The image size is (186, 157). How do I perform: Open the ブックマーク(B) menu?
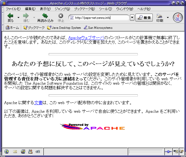pyautogui.click(x=84, y=9)
